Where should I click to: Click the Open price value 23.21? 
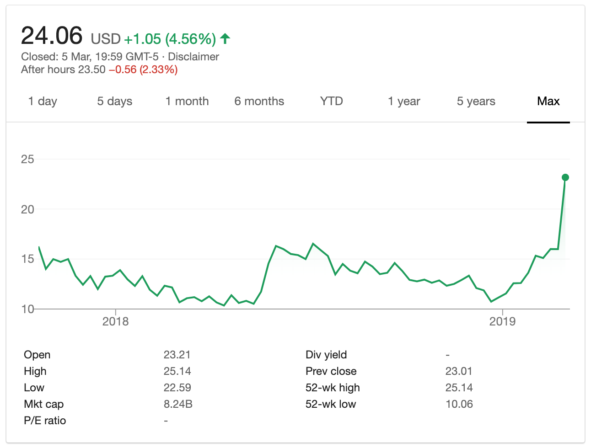(x=177, y=355)
